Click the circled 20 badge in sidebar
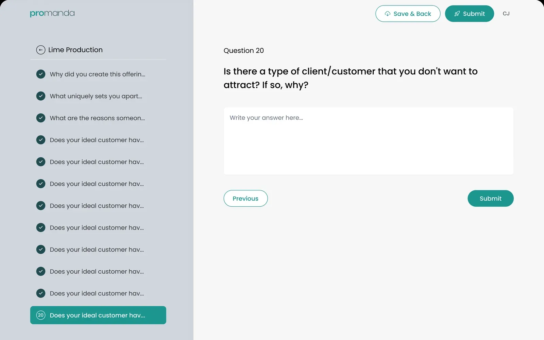The height and width of the screenshot is (340, 544). click(x=41, y=315)
